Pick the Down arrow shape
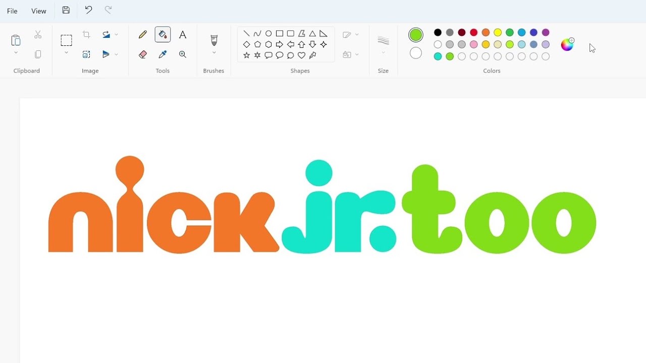 click(312, 45)
